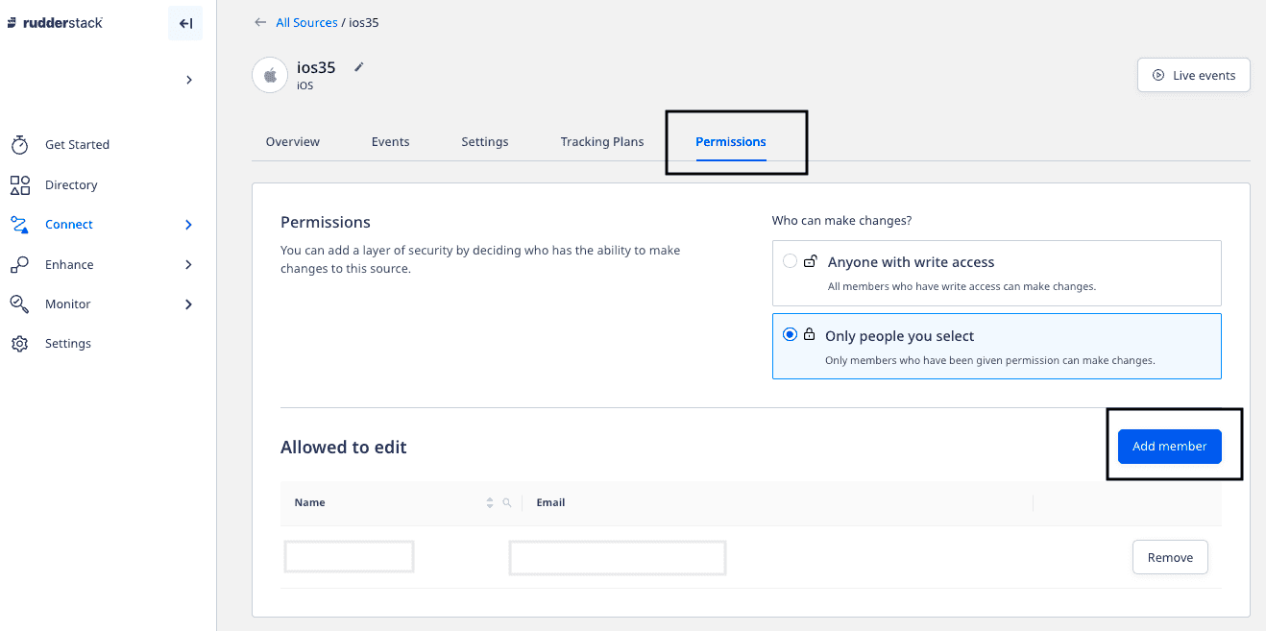Screen dimensions: 1266x631
Task: Click the Directory grid icon
Action: 19,184
